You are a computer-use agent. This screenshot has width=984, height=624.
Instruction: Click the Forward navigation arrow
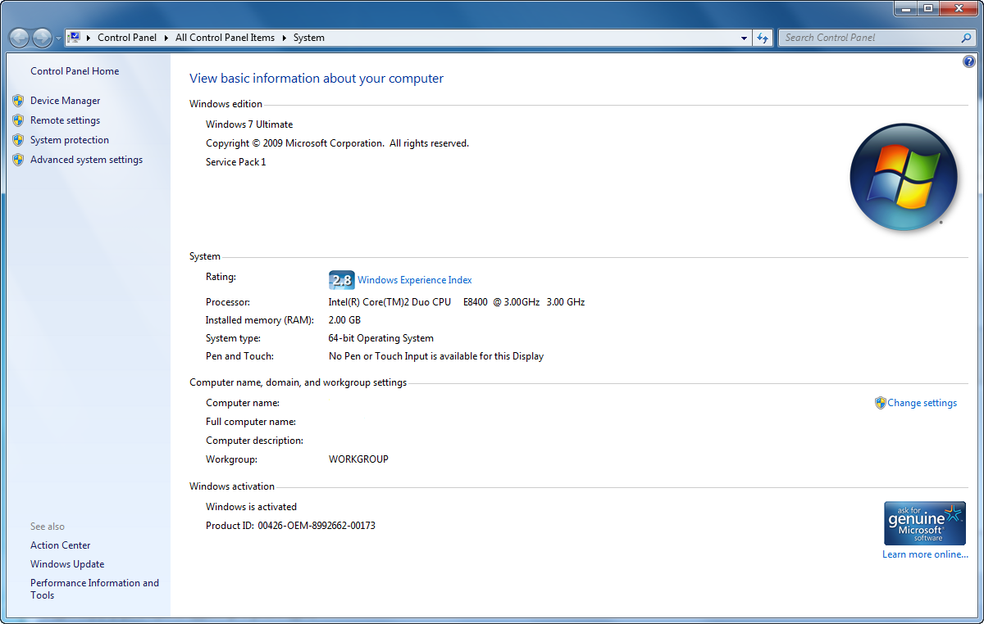point(42,38)
